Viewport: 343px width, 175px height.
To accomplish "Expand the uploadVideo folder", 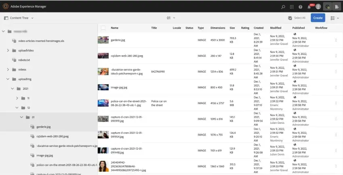I will click(8, 50).
